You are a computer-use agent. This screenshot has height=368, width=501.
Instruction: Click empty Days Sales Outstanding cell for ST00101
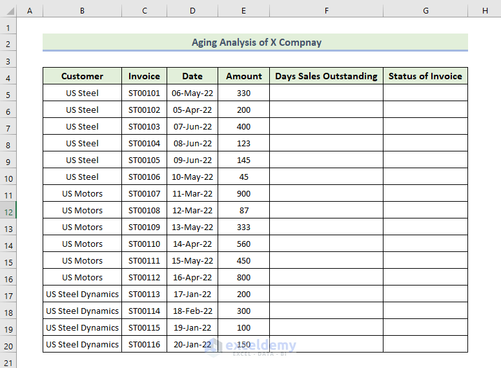pyautogui.click(x=326, y=93)
